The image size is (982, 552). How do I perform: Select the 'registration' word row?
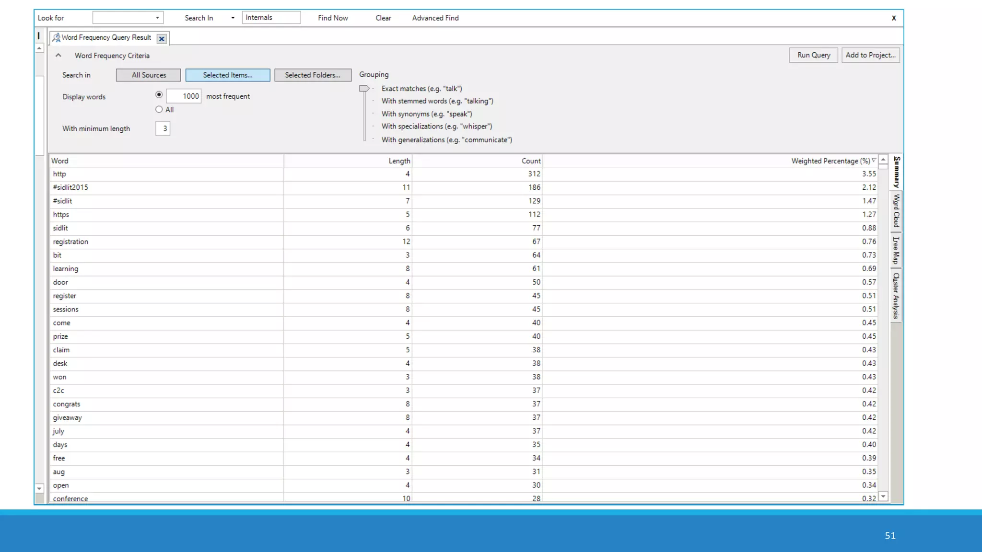pyautogui.click(x=464, y=241)
